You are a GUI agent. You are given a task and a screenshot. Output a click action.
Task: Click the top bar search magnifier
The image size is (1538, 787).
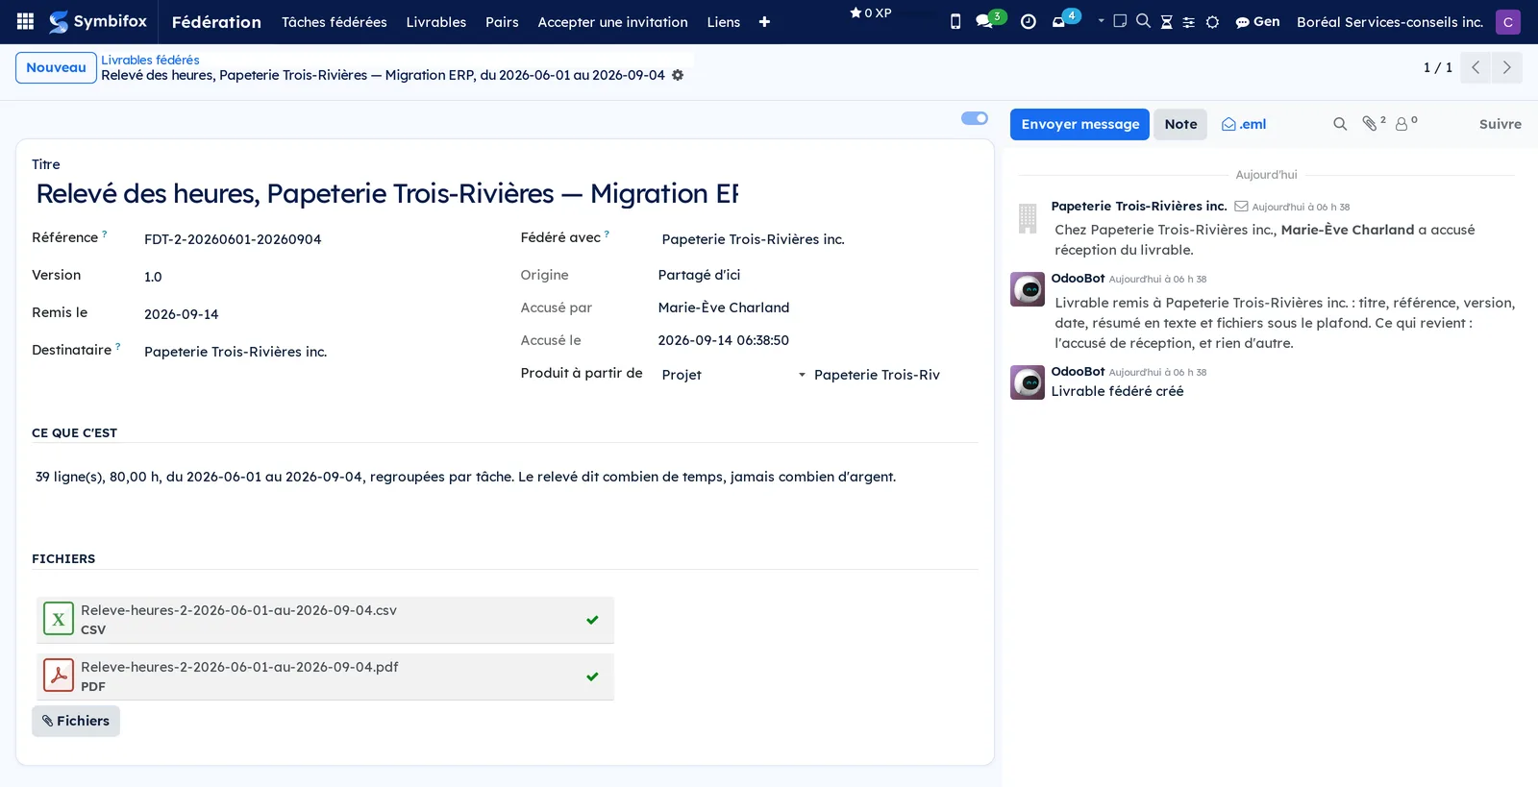[1143, 21]
